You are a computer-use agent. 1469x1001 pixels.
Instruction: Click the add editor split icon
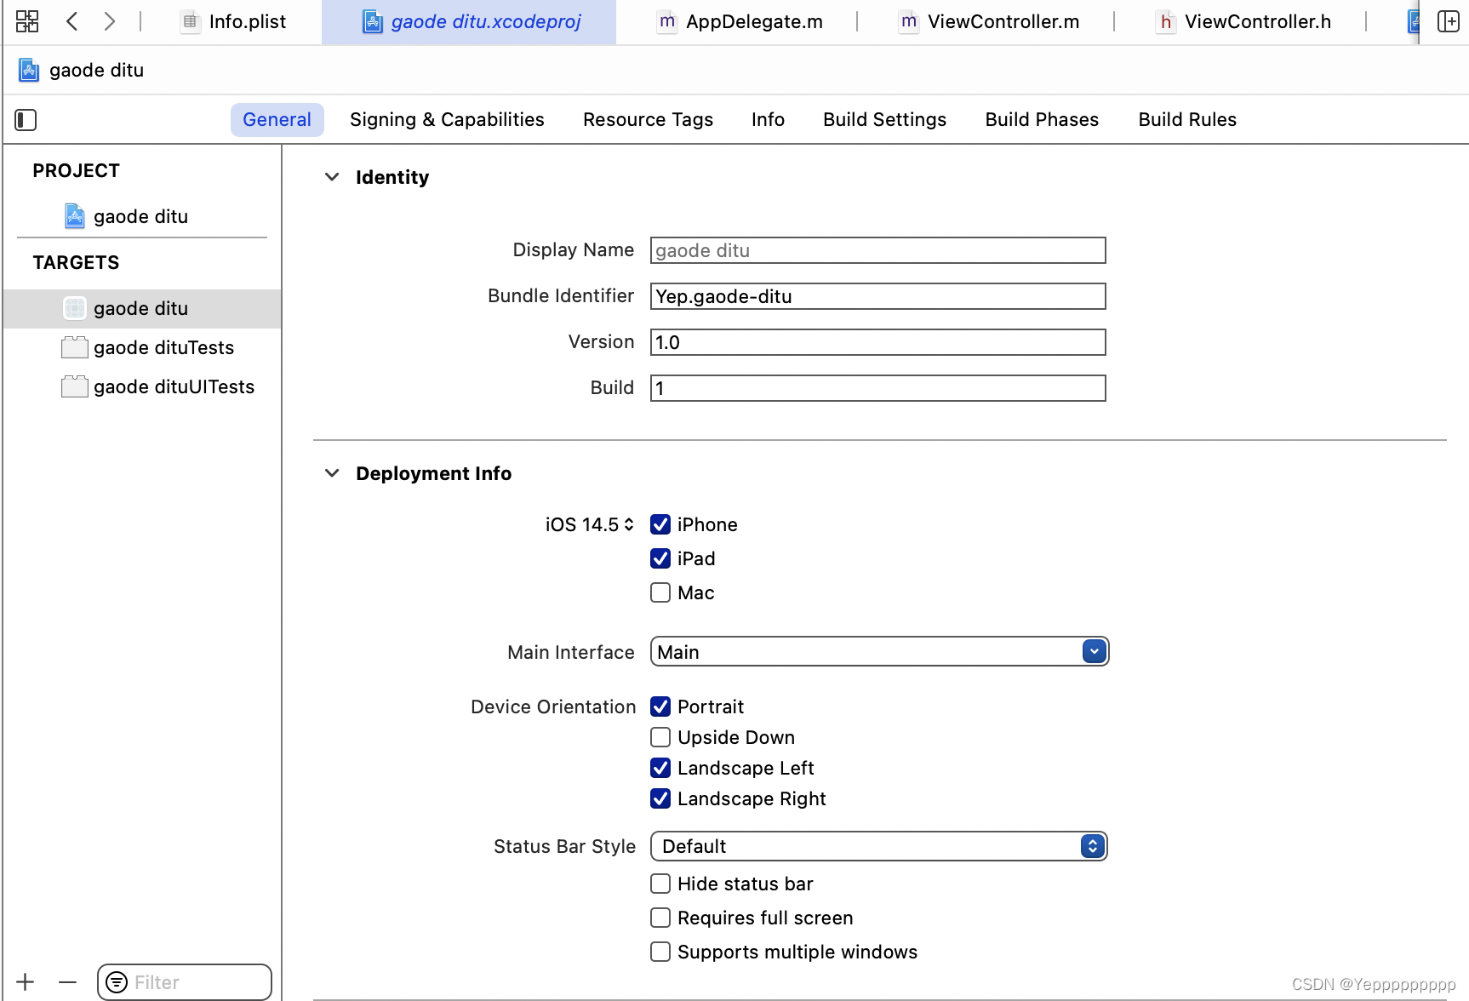(1448, 21)
